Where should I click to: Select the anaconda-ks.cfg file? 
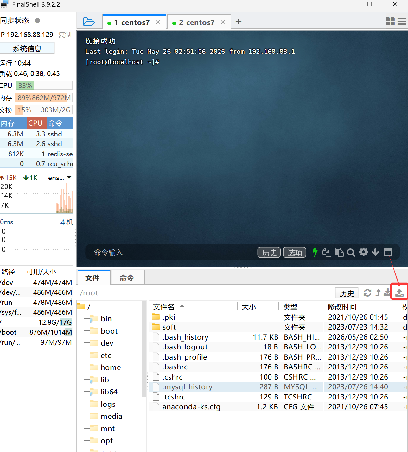tap(278, 407)
